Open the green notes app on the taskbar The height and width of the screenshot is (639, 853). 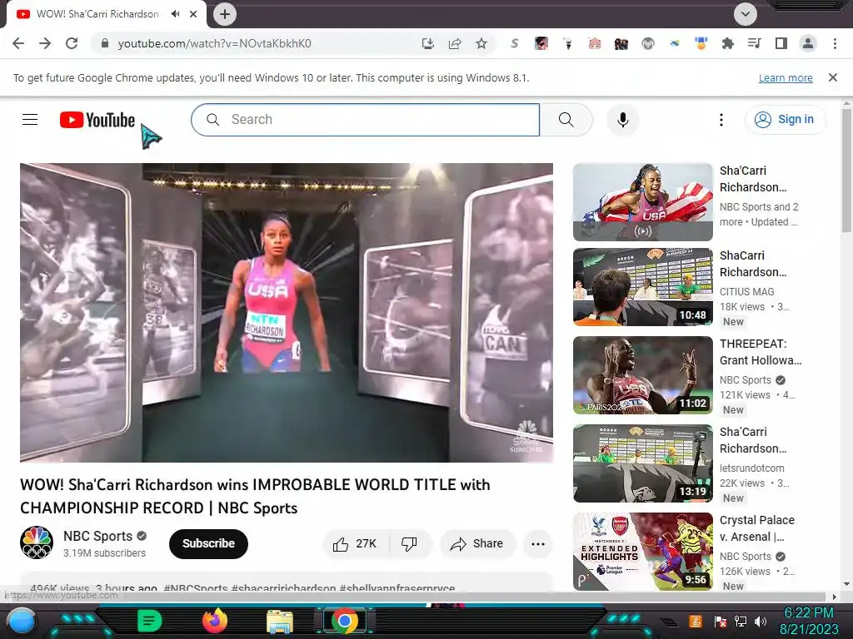(149, 621)
